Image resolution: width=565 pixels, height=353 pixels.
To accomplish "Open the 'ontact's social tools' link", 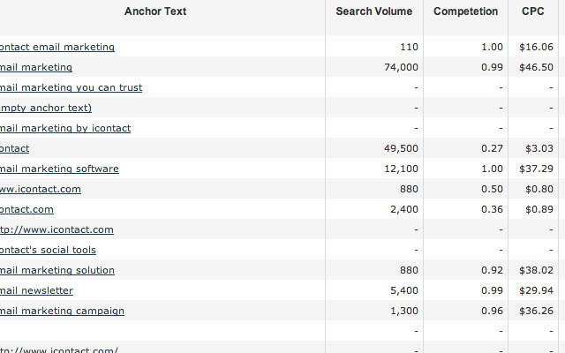I will (48, 250).
